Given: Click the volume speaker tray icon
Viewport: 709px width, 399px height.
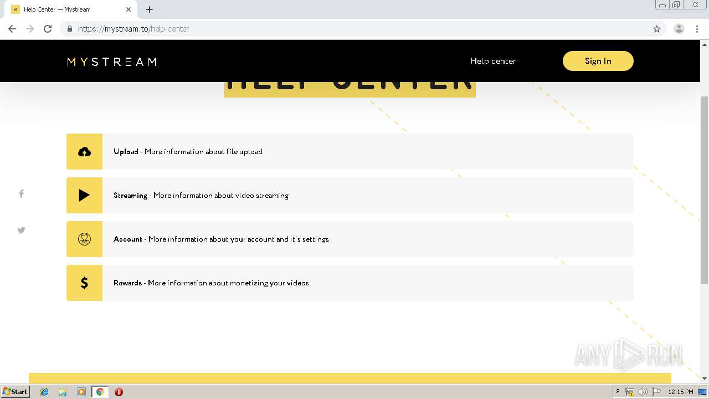Looking at the screenshot, I should pos(643,392).
